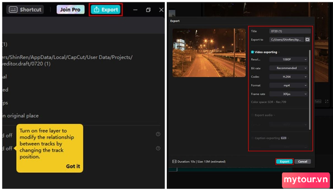Open the Resolution dropdown showing 1080P
This screenshot has width=333, height=192.
pyautogui.click(x=288, y=60)
